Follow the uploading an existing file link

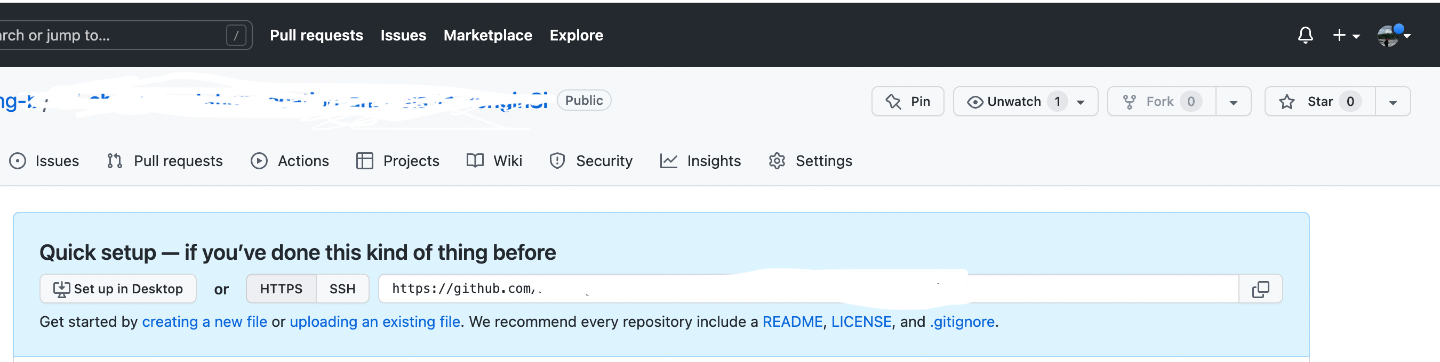(374, 322)
